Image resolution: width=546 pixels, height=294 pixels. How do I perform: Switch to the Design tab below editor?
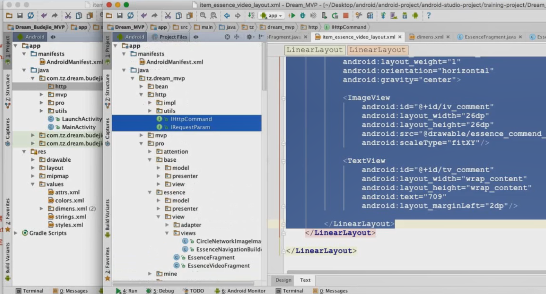(283, 280)
